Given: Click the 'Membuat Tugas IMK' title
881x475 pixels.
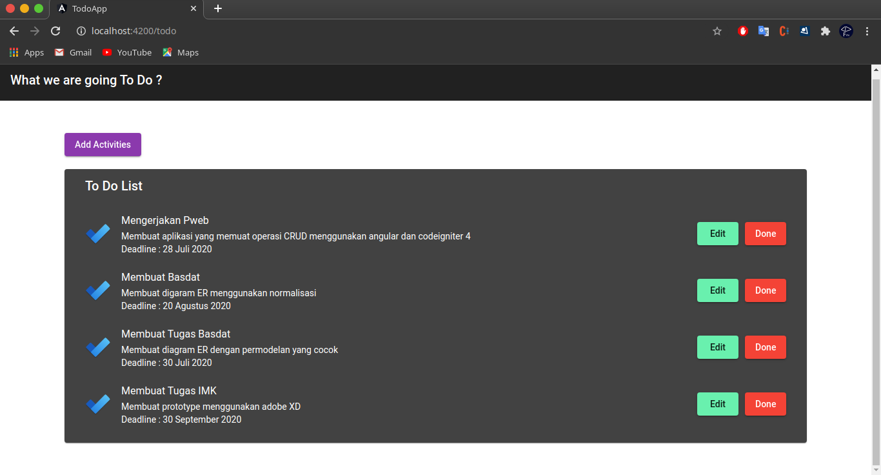Looking at the screenshot, I should [x=169, y=391].
